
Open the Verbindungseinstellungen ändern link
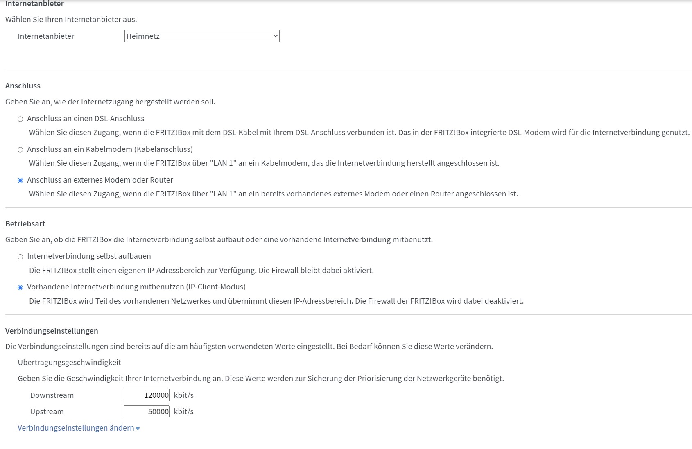click(76, 428)
